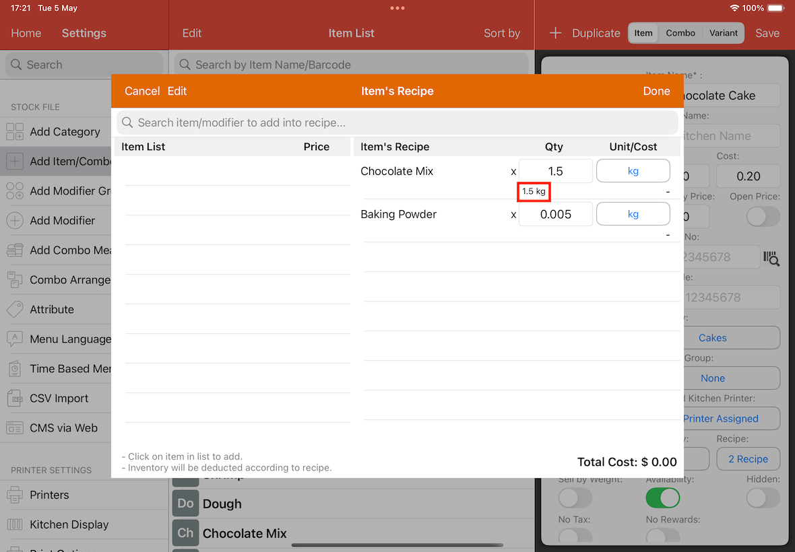Edit the Chocolate Mix quantity field
The height and width of the screenshot is (552, 795).
click(555, 171)
